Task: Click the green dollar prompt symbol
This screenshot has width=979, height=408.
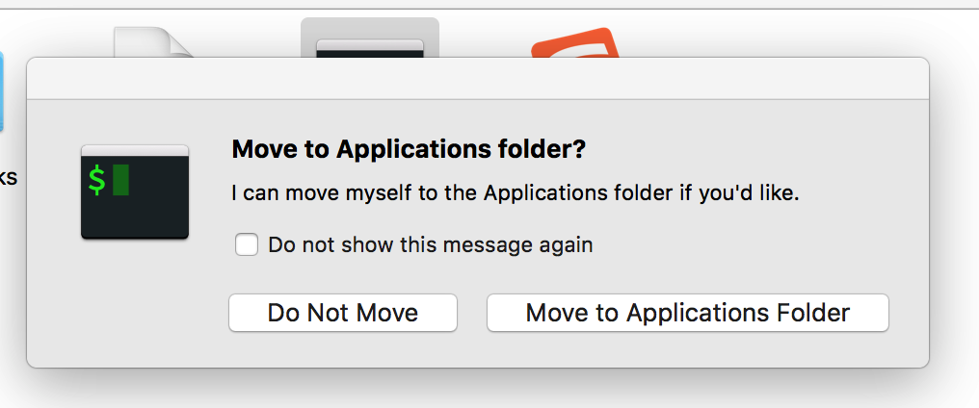Action: click(97, 180)
